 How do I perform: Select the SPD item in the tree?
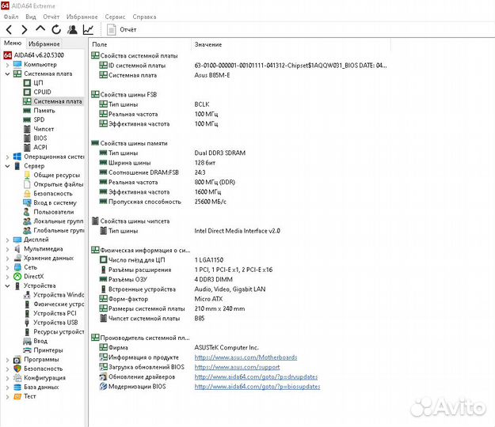coord(39,119)
